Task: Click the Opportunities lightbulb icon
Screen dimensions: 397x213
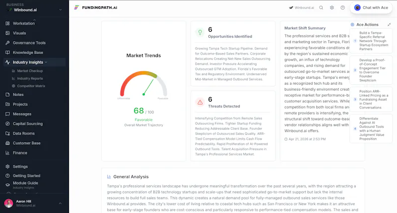Action: 200,32
